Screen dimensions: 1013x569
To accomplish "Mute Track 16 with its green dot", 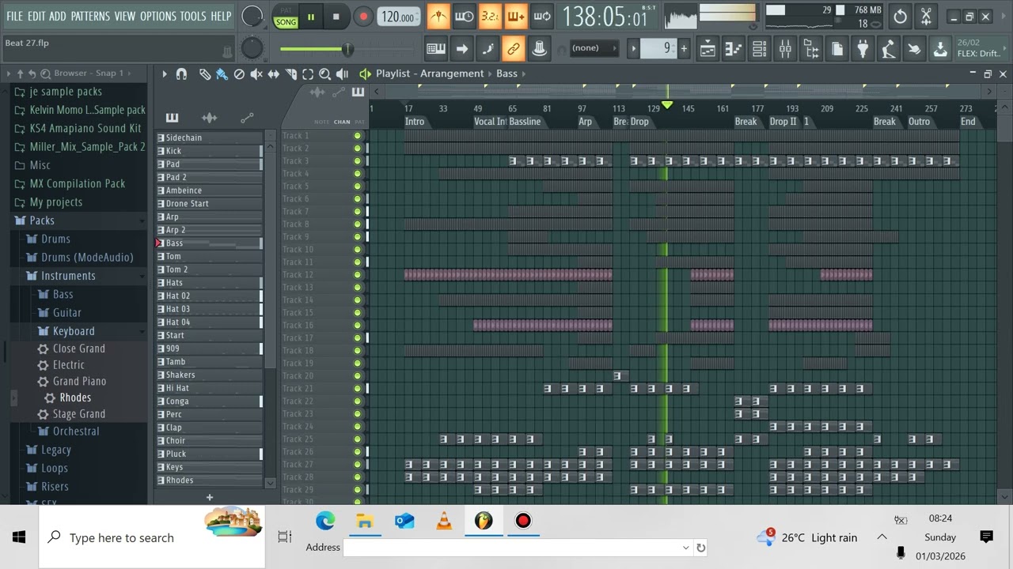I will pos(358,326).
